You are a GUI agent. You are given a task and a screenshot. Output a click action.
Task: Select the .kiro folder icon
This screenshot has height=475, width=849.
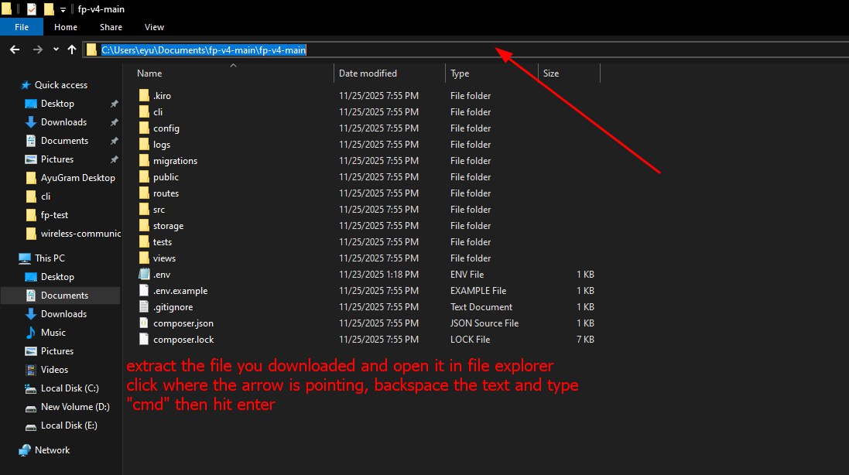pos(144,96)
